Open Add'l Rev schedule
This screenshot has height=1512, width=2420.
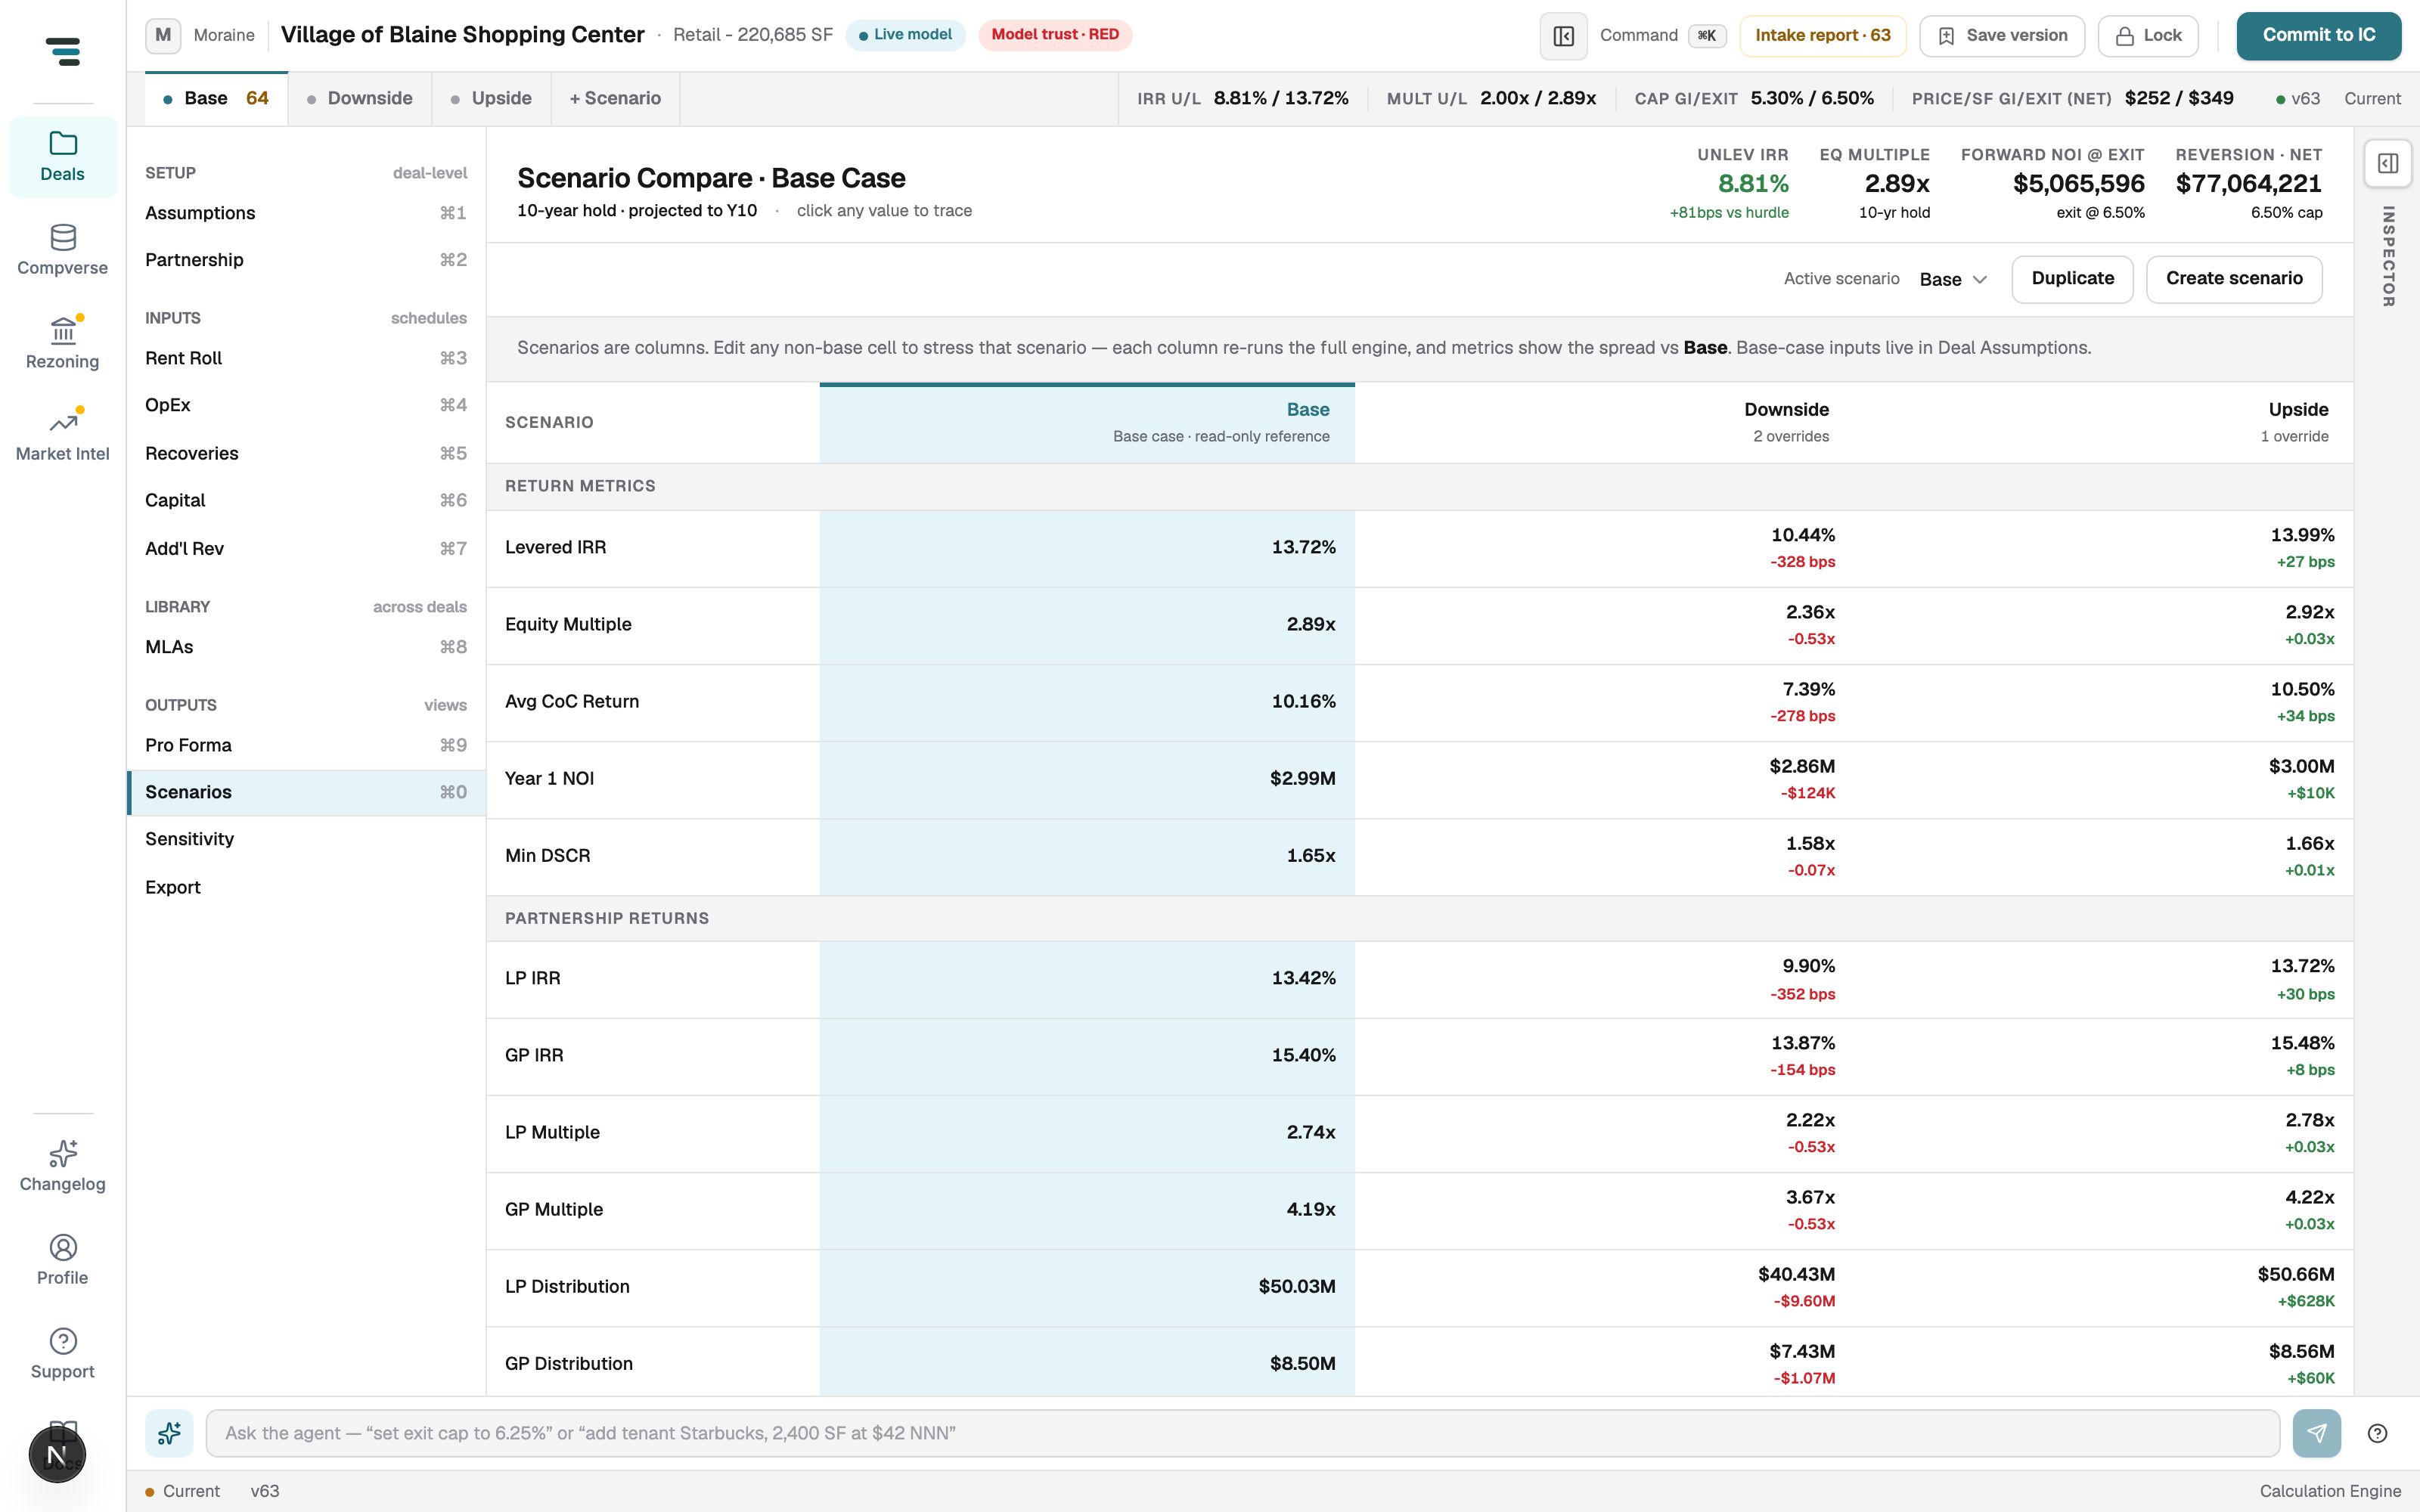pos(306,548)
